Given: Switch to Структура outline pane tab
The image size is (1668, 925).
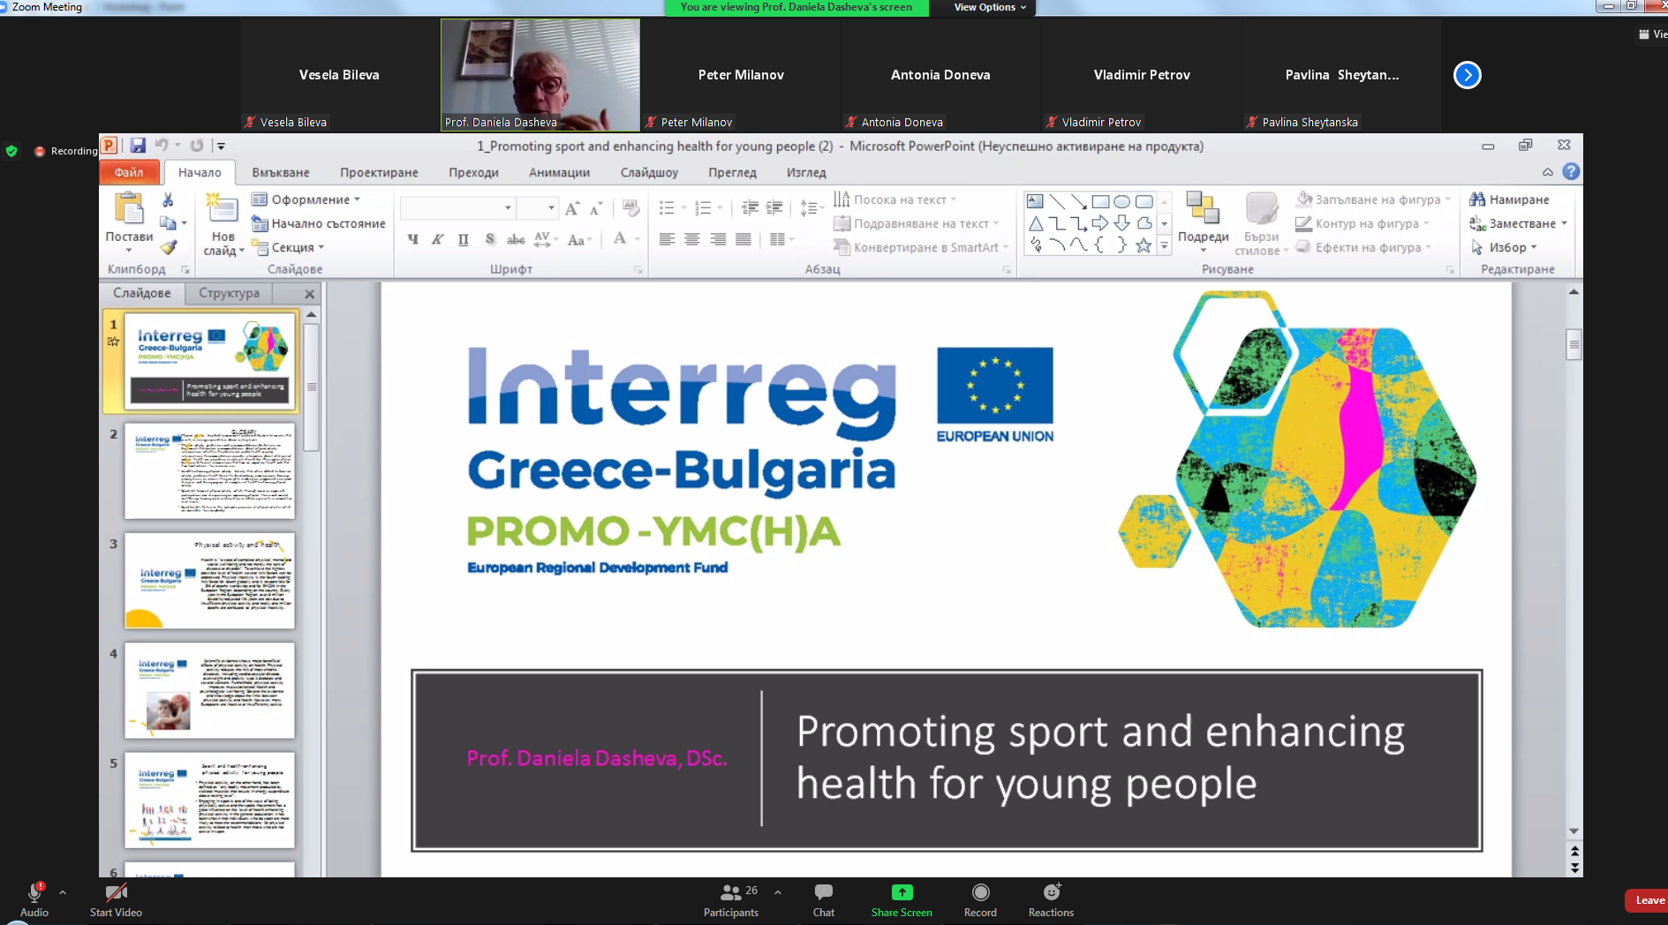Looking at the screenshot, I should point(229,293).
